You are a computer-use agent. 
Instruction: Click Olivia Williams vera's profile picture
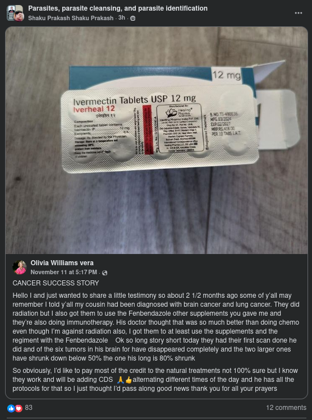(x=20, y=267)
